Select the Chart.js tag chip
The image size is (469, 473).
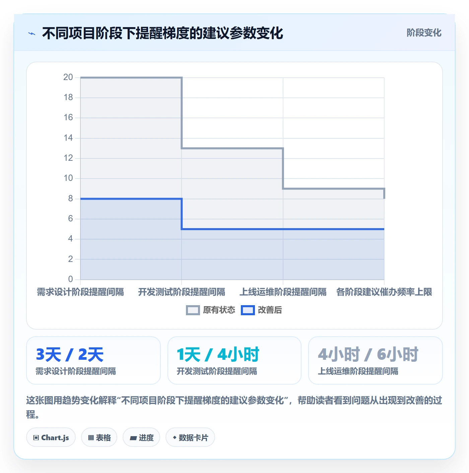pyautogui.click(x=51, y=437)
